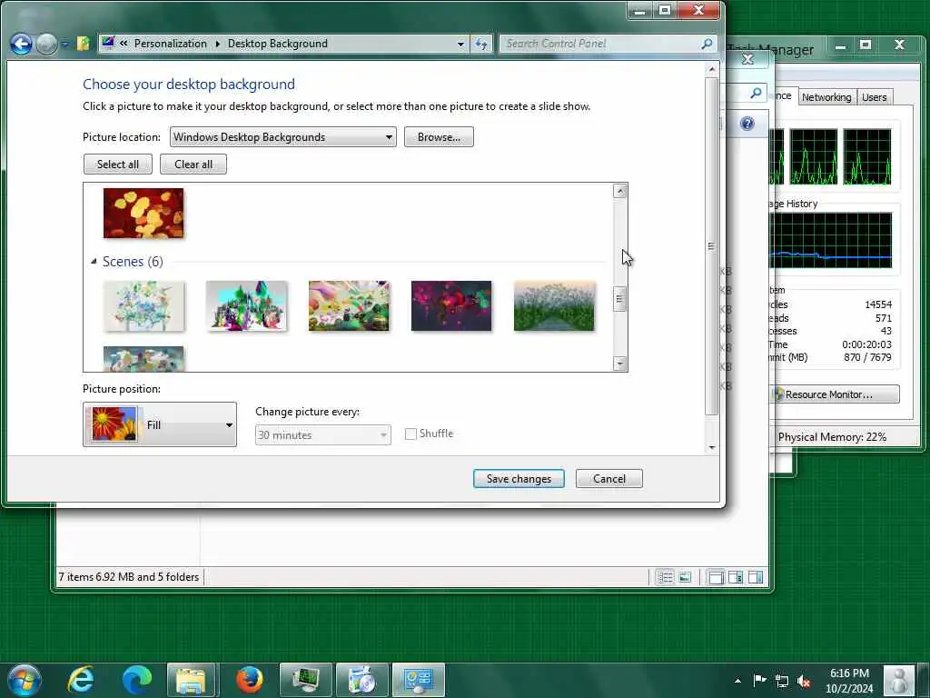This screenshot has height=698, width=930.
Task: Launch Internet Explorer from taskbar
Action: point(81,680)
